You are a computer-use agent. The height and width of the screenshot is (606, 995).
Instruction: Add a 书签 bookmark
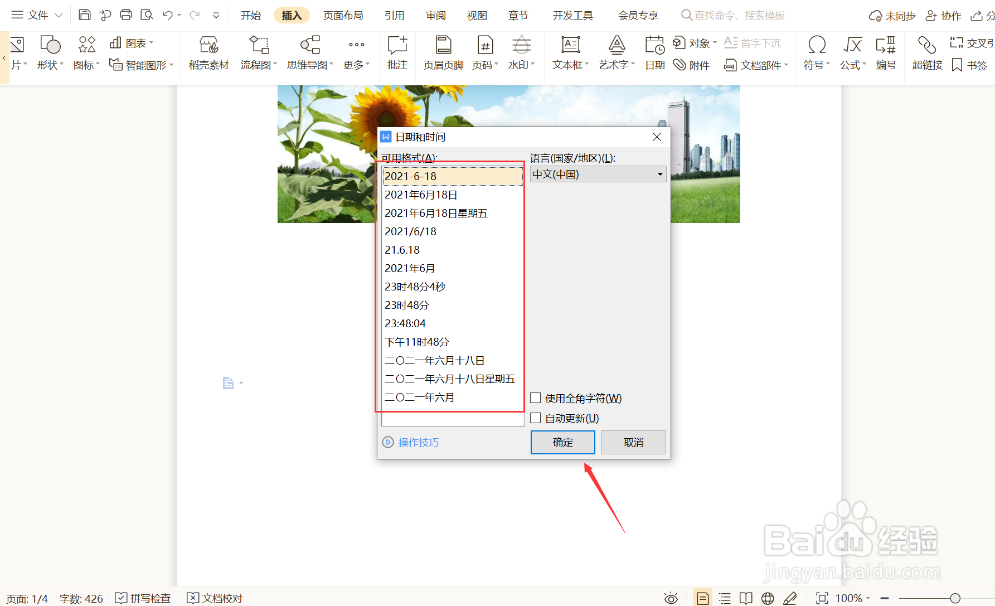[x=970, y=65]
